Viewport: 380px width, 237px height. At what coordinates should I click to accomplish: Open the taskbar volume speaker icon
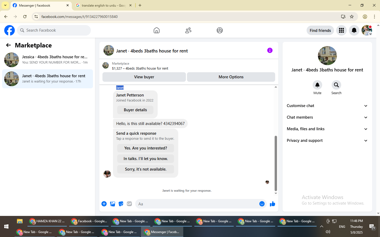(328, 232)
